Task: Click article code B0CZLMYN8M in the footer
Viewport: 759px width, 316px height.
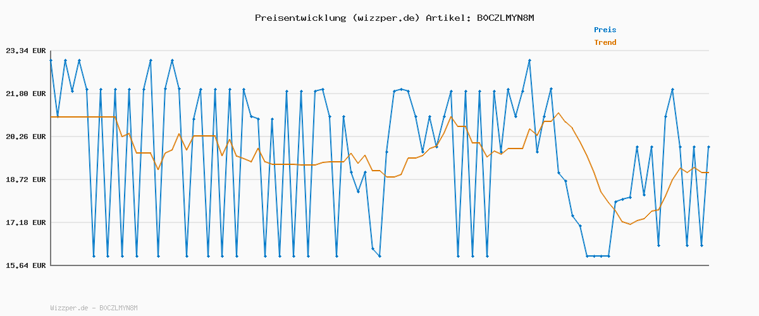Action: point(118,308)
